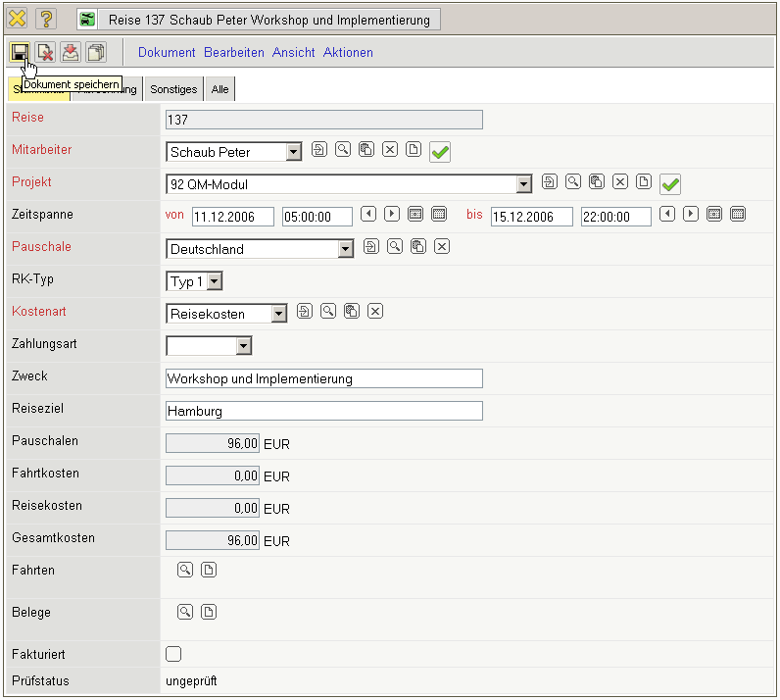Screen dimensions: 780x700
Task: Click the green checkmark beside Projekt field
Action: (670, 183)
